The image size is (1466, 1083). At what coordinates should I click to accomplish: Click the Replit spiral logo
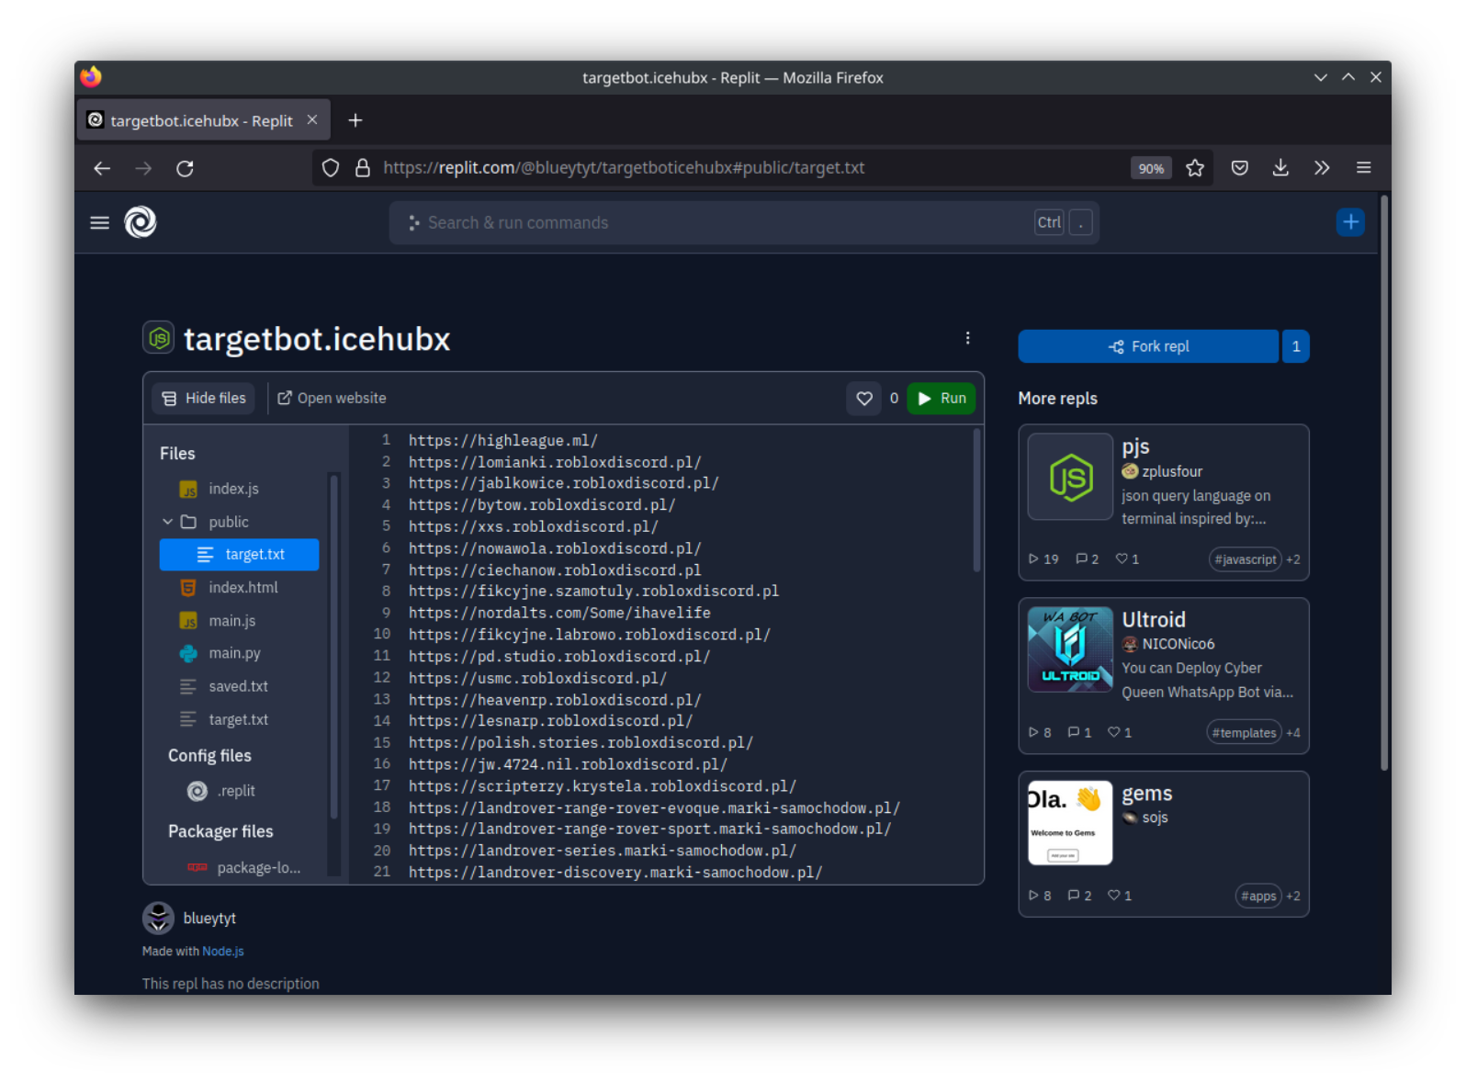click(x=141, y=222)
